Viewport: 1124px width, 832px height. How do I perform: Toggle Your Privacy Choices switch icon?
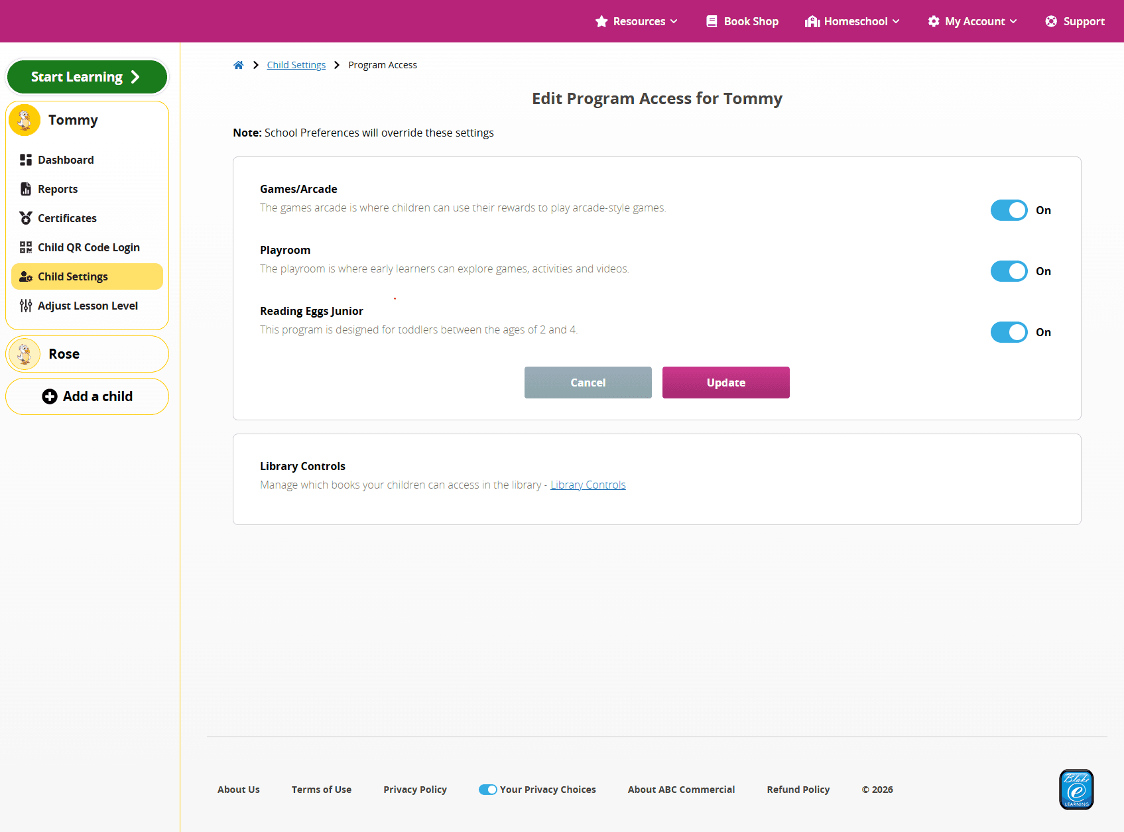pos(488,790)
